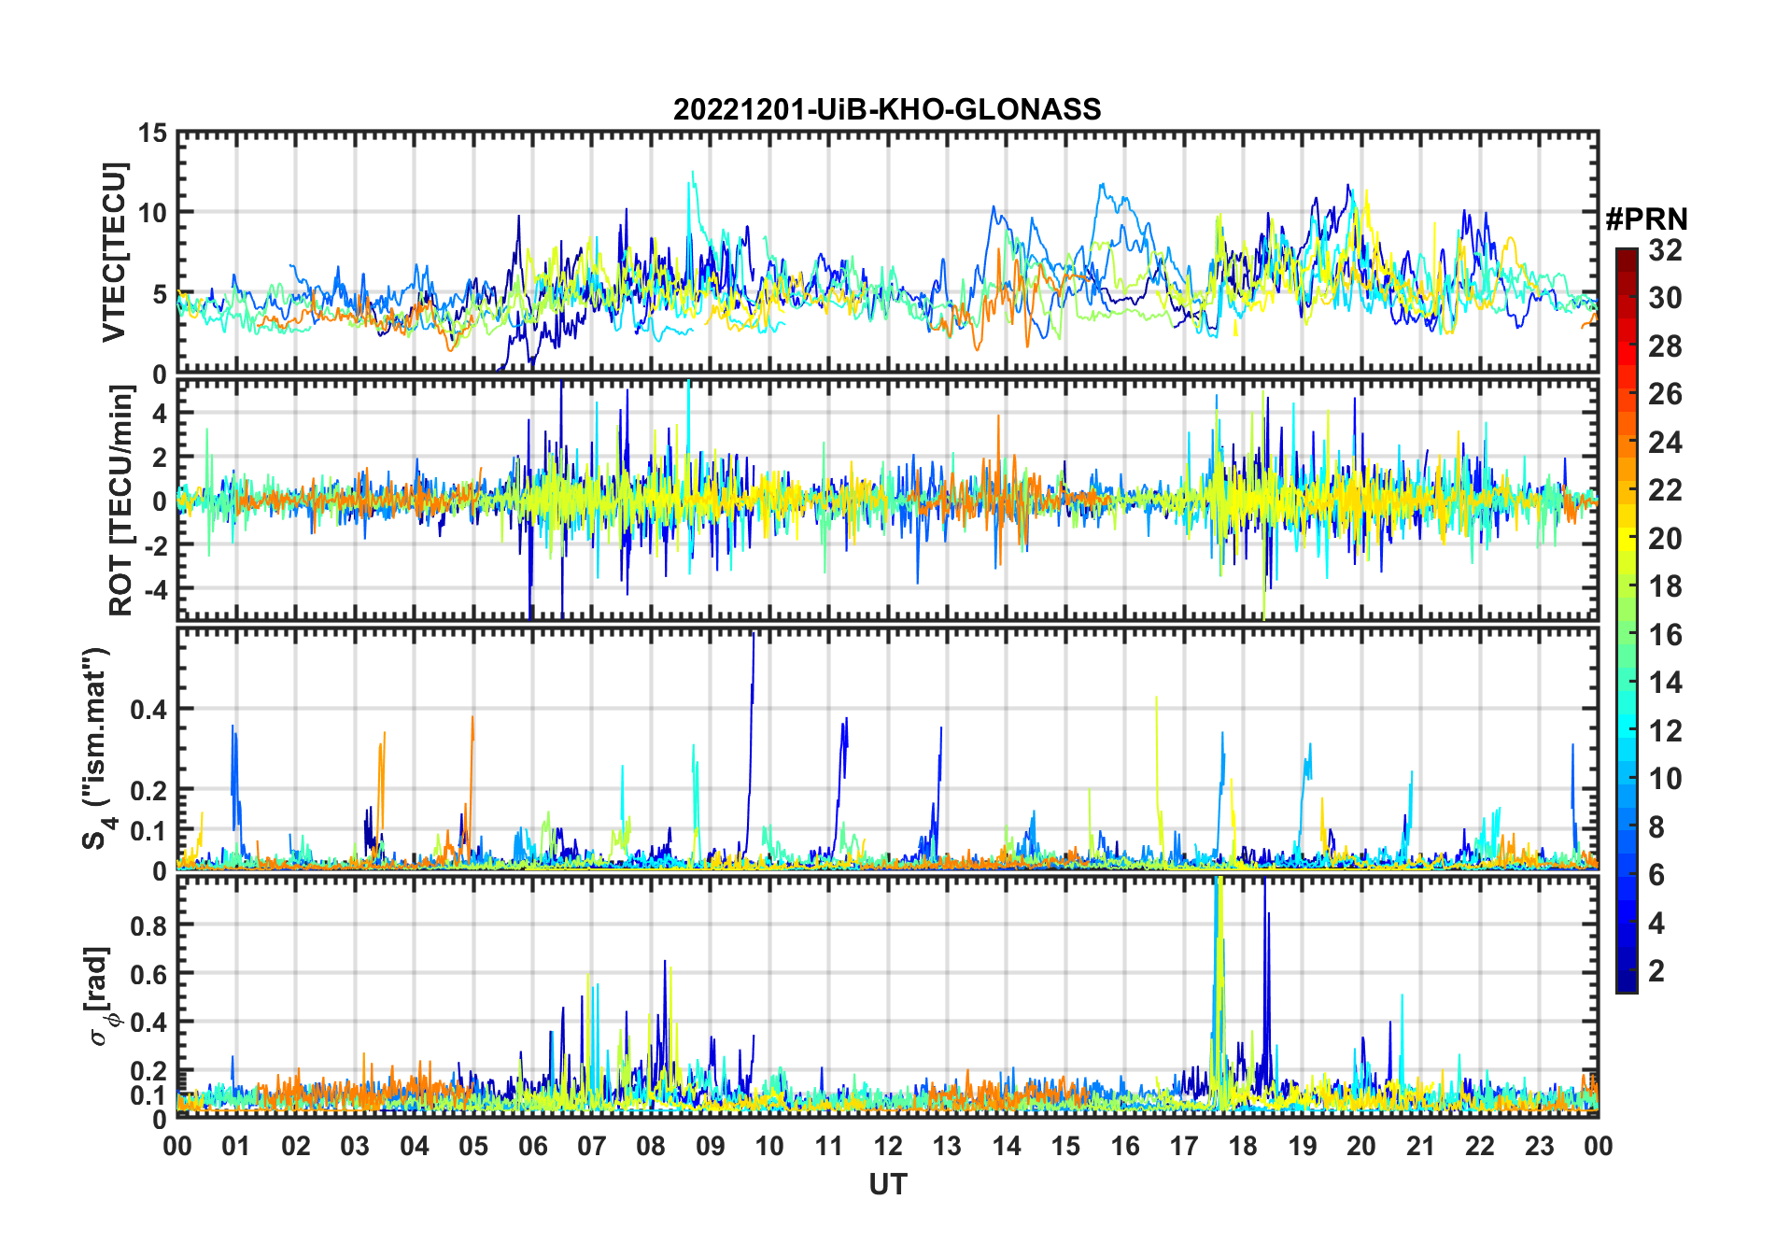Viewport: 1776px width, 1242px height.
Task: Pick UT axis hour label 21
Action: pos(1420,1146)
